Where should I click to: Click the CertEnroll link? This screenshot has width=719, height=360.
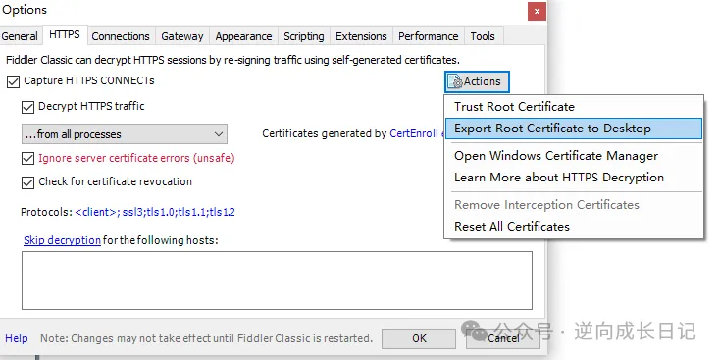click(x=414, y=134)
